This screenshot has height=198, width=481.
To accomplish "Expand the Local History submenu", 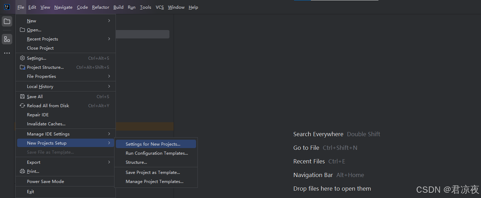I will click(x=109, y=86).
